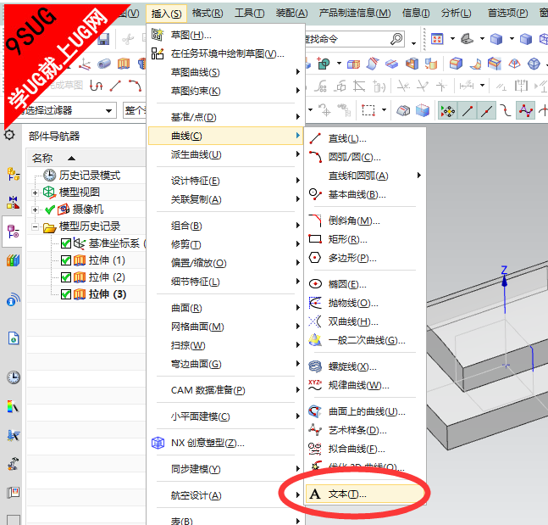The height and width of the screenshot is (525, 548).
Task: Collapse the 模型历史记录 tree node
Action: click(35, 226)
